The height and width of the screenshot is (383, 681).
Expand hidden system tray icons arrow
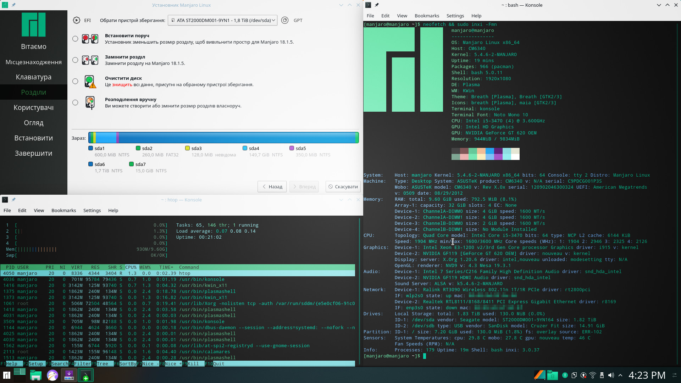click(x=620, y=375)
